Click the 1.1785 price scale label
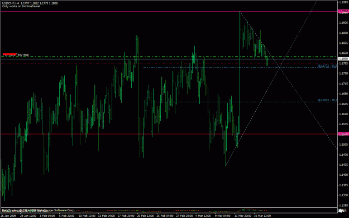 point(343,63)
